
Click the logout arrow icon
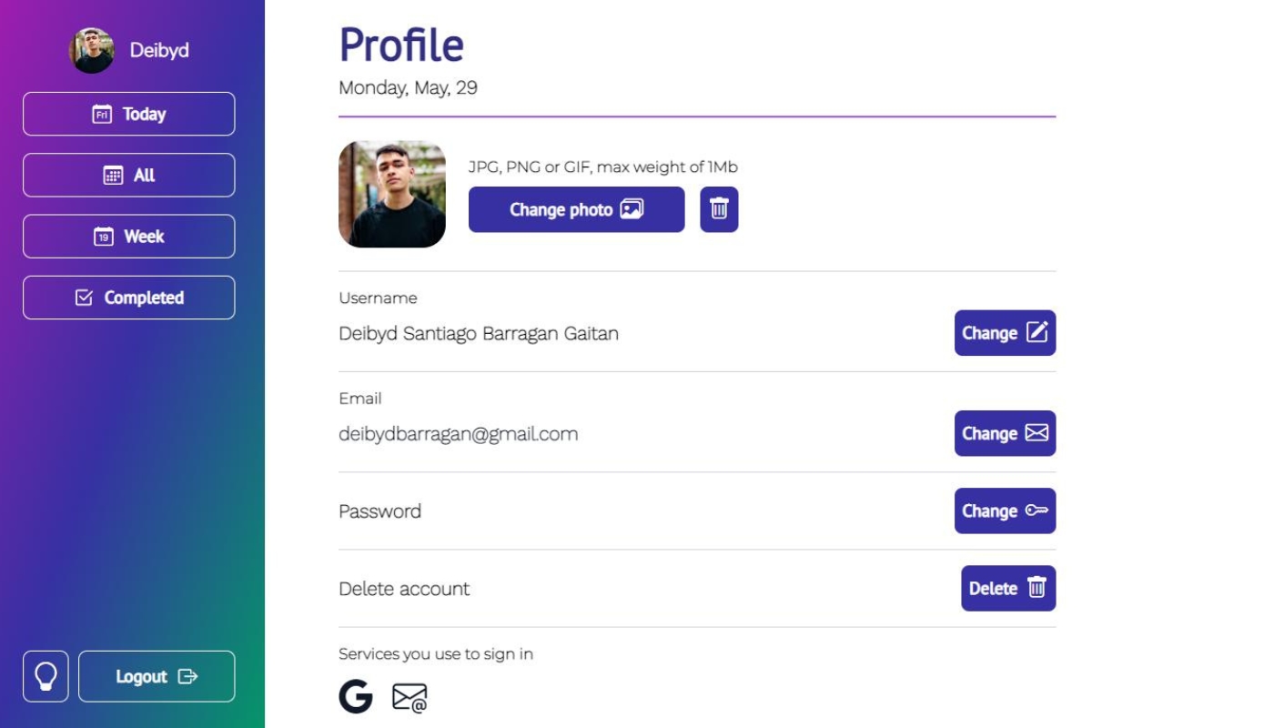point(187,676)
